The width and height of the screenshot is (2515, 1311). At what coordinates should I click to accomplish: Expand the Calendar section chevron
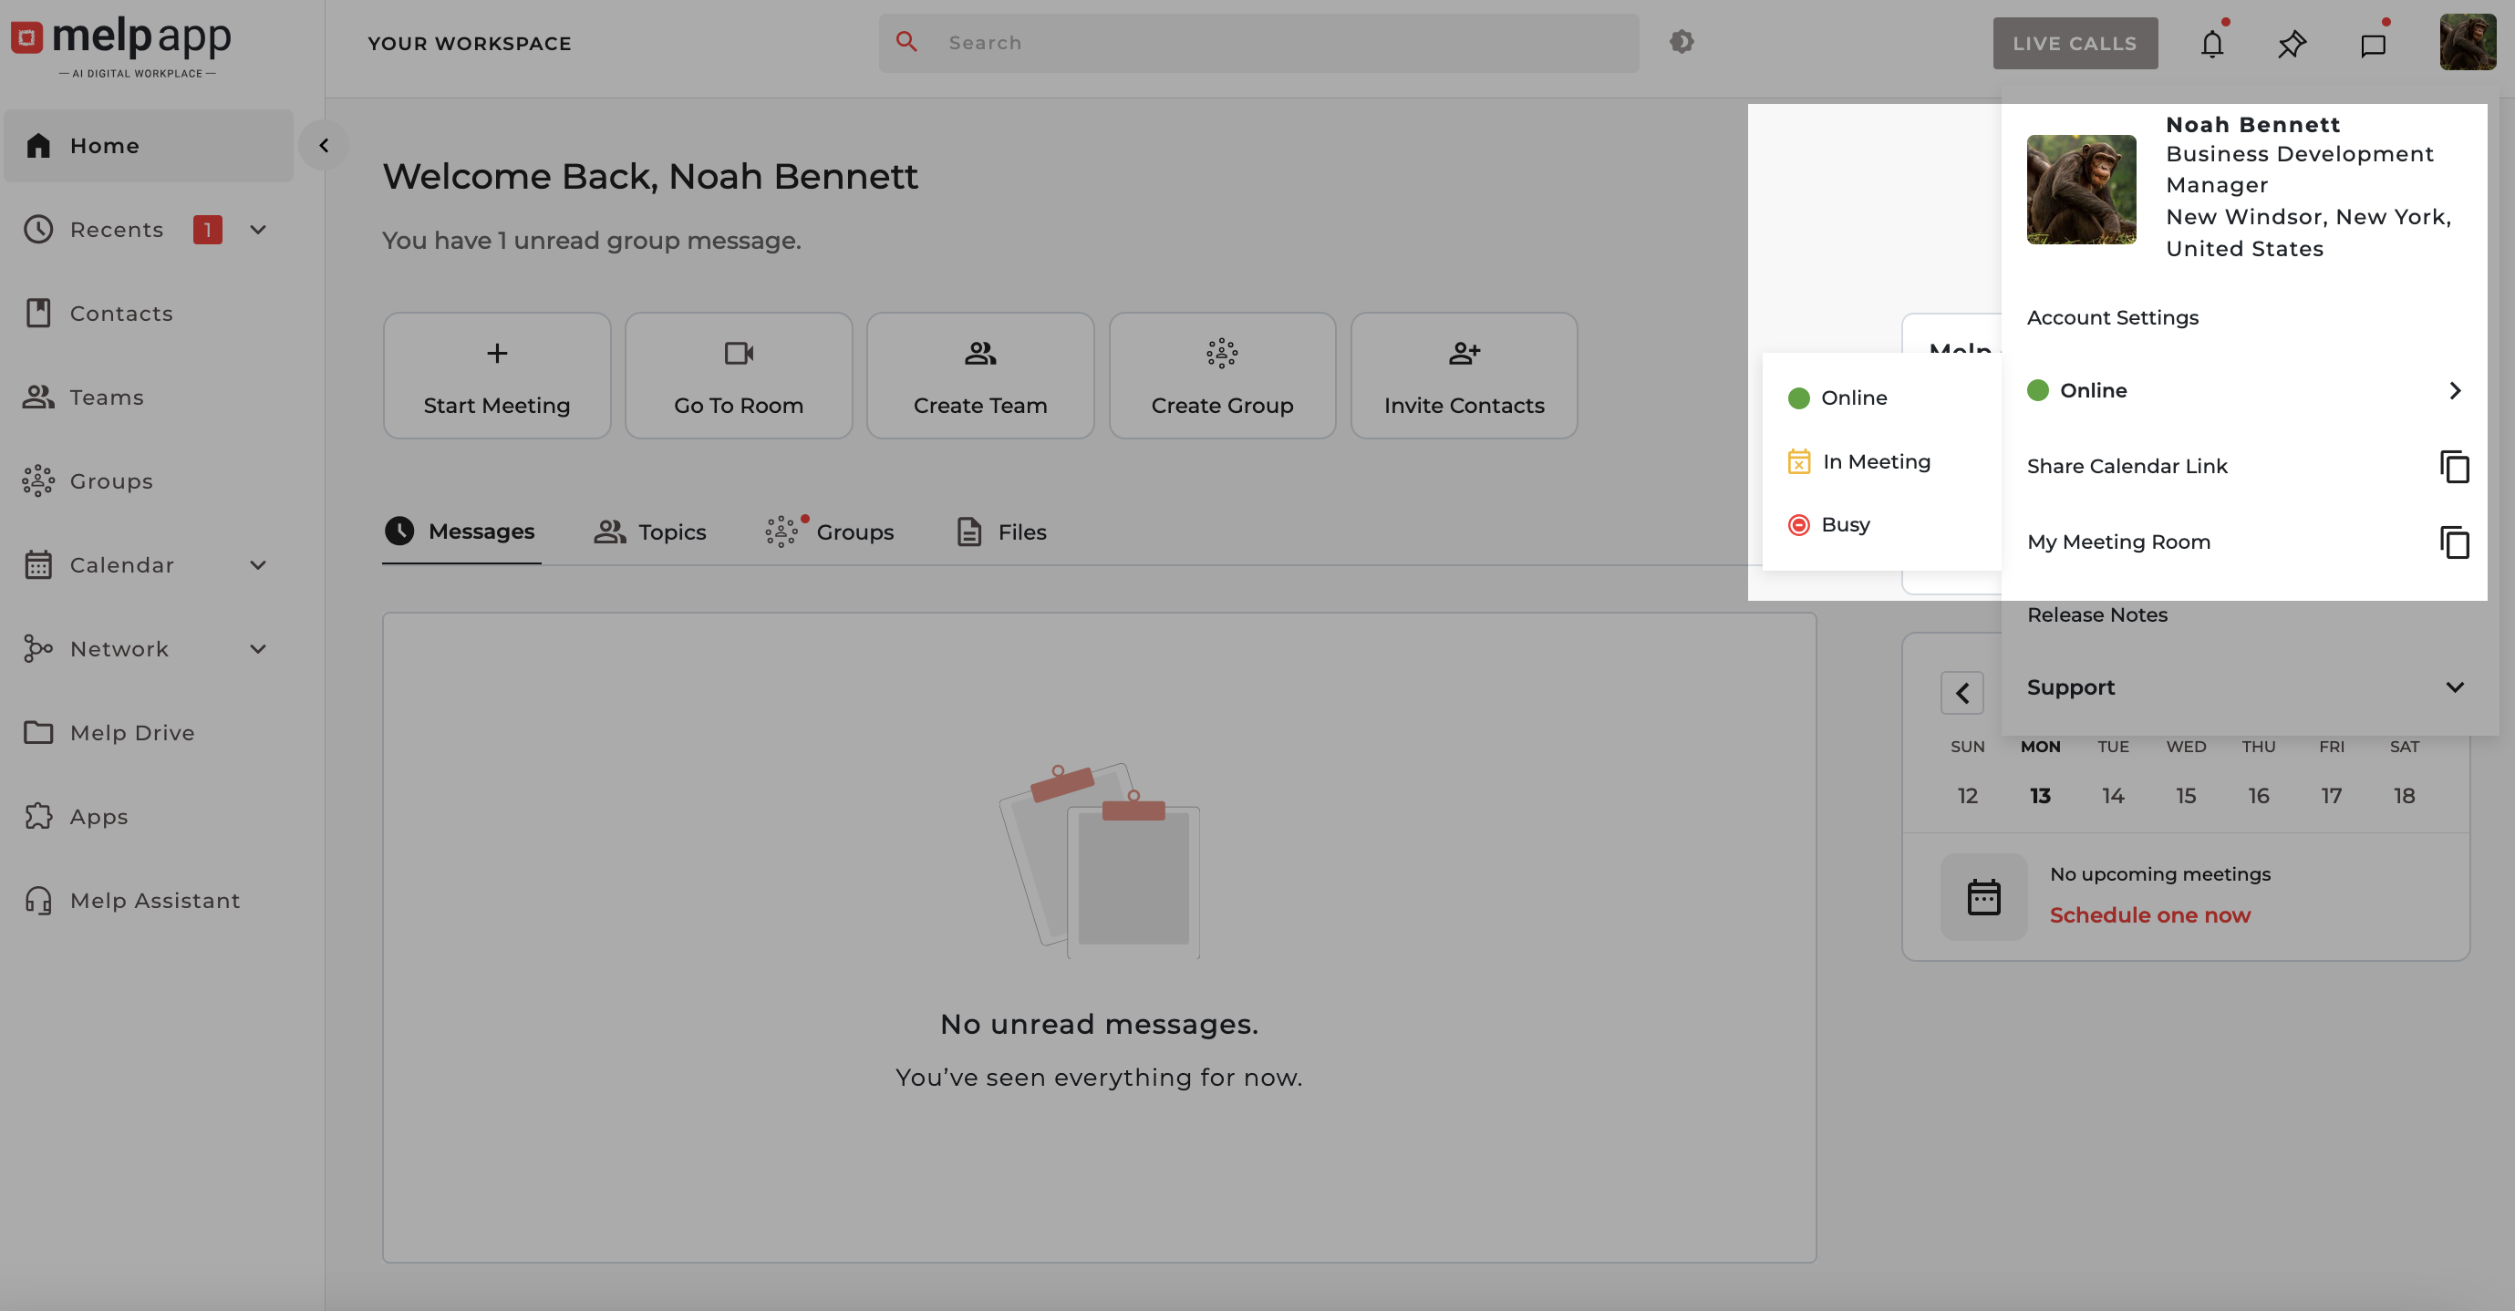tap(259, 565)
